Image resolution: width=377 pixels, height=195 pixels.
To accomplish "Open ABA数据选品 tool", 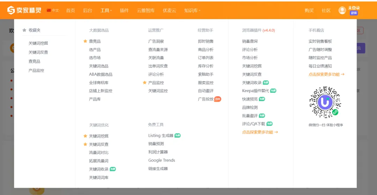I will [101, 74].
